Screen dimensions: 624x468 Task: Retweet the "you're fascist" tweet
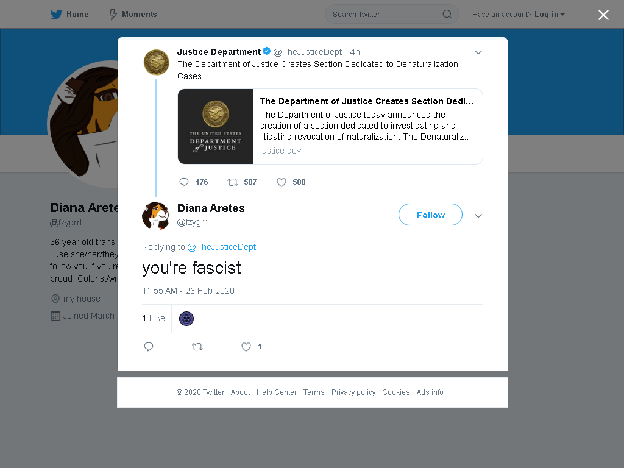[197, 347]
